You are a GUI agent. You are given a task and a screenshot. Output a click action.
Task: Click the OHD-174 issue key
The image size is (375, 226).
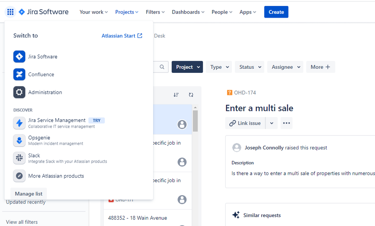click(x=245, y=93)
